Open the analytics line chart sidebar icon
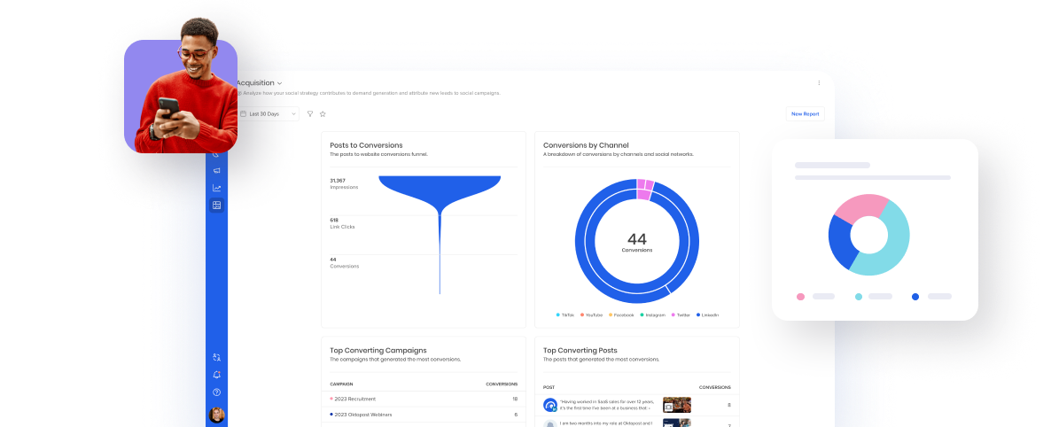Screen dimensions: 1051x427 [x=216, y=188]
